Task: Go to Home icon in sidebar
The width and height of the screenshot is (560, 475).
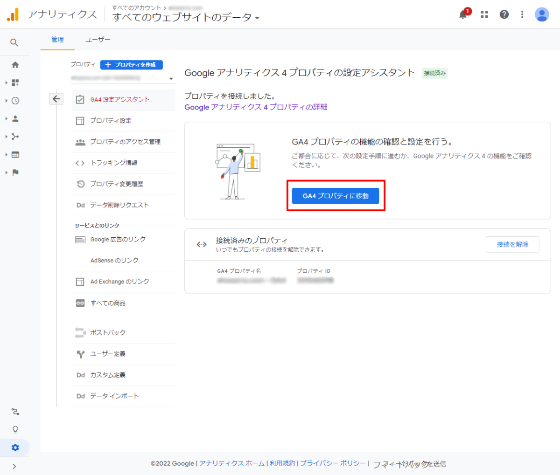Action: coord(15,65)
